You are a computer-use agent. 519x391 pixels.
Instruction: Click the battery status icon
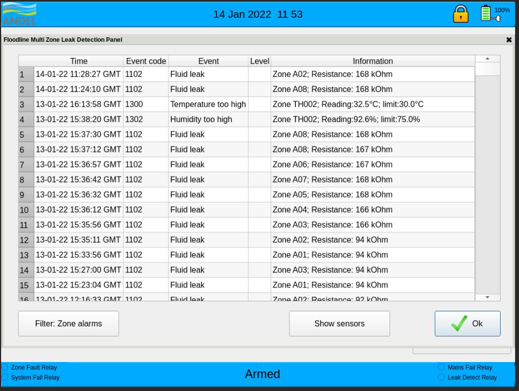487,14
